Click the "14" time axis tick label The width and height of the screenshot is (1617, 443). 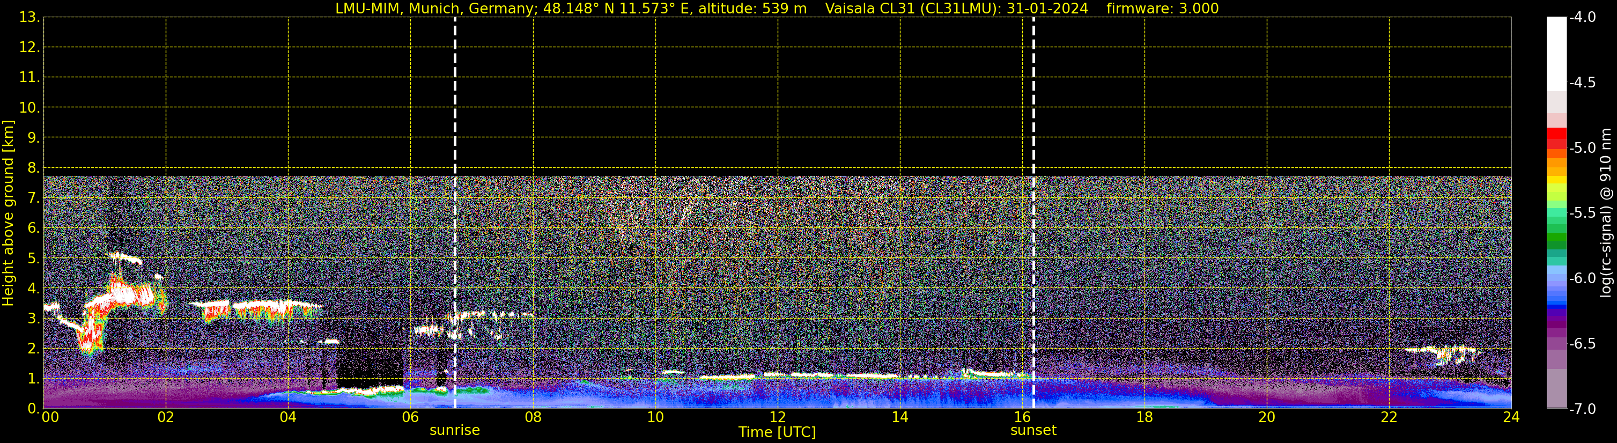[x=900, y=418]
